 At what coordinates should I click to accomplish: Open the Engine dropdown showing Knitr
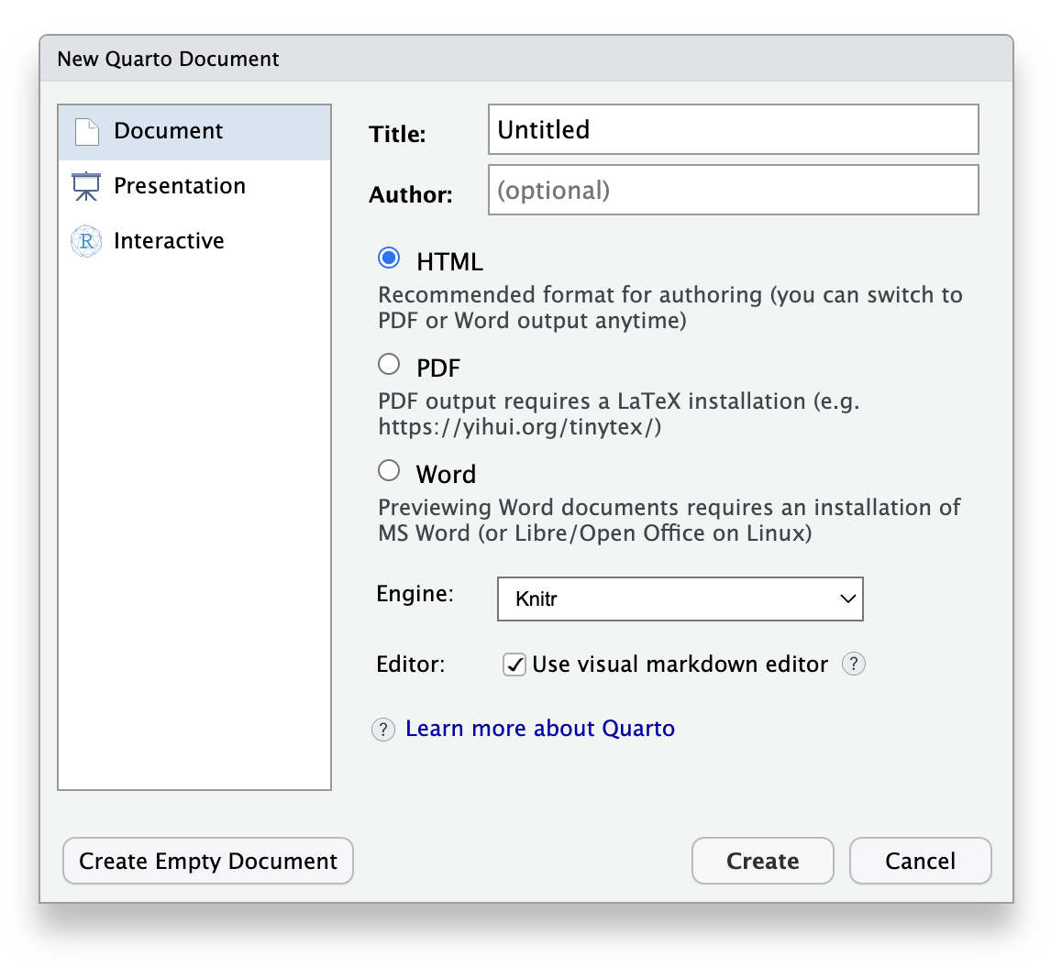coord(680,599)
